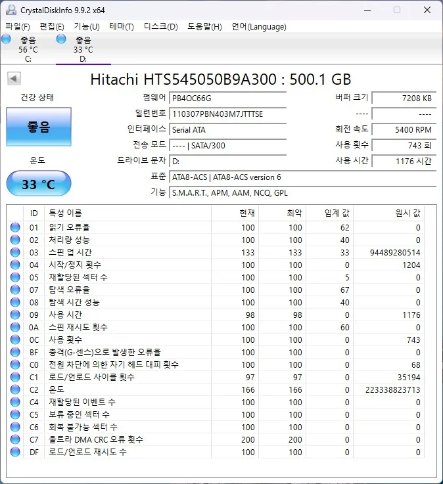This screenshot has height=484, width=443.
Task: Click the blue status orb for drive D:
Action: [x=61, y=39]
